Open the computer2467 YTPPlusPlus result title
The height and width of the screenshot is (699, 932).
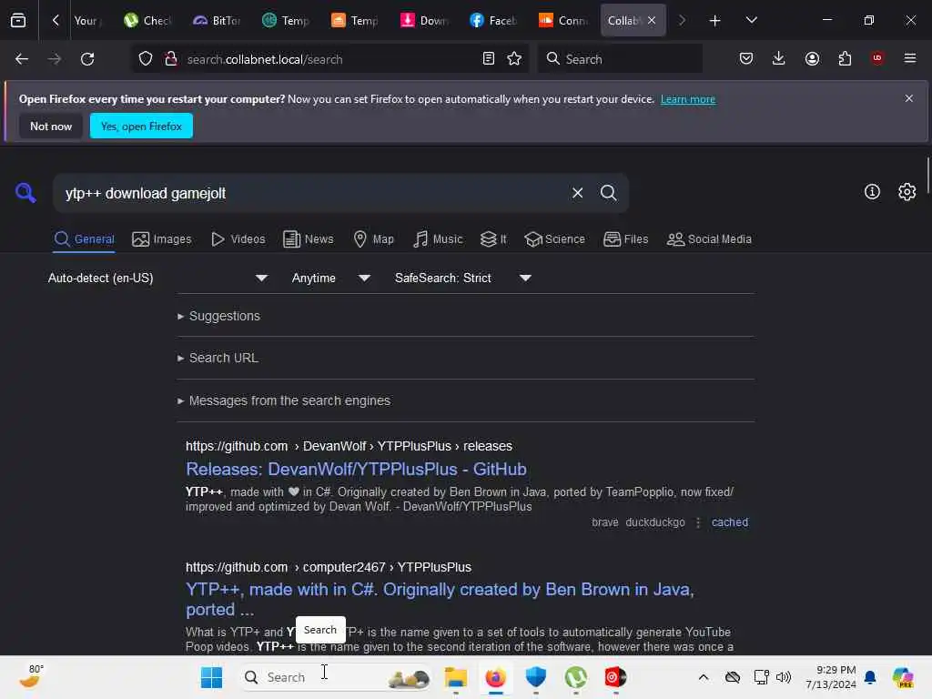[440, 599]
